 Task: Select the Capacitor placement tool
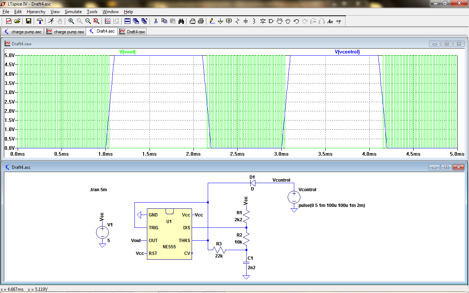click(x=246, y=21)
